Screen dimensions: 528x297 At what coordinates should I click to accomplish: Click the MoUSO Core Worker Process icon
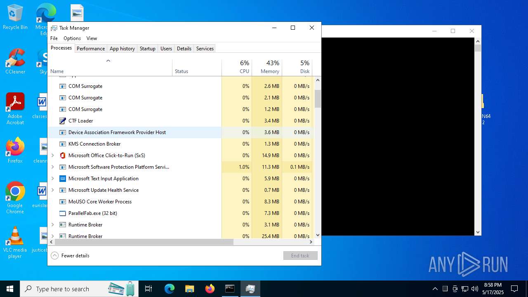(63, 202)
